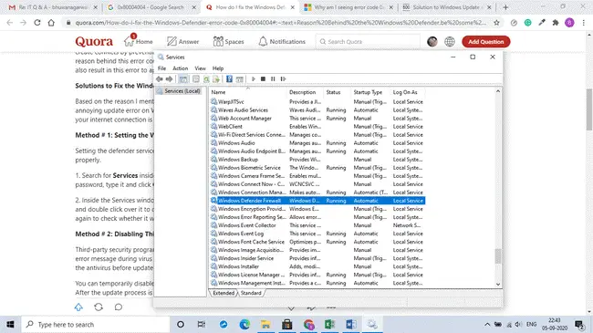The width and height of the screenshot is (593, 333).
Task: Select Windows Font Cache Service row
Action: click(x=317, y=242)
